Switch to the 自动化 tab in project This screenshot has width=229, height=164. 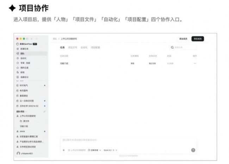[x=84, y=47]
